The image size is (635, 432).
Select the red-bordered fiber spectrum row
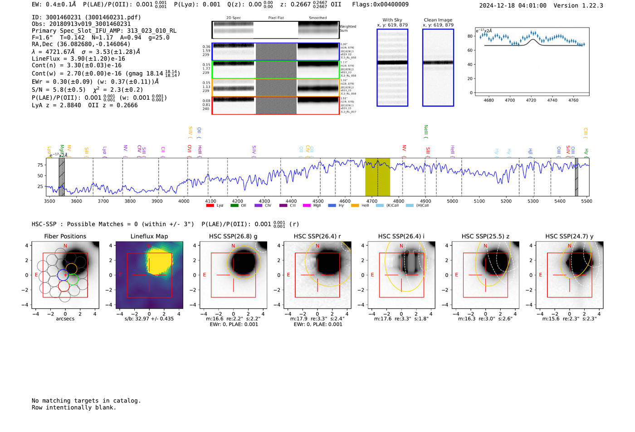point(275,105)
